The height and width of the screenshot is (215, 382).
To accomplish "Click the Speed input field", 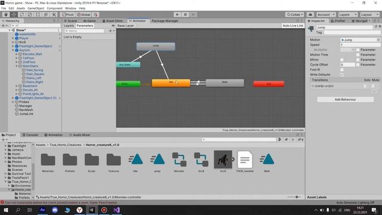I will tap(360, 45).
